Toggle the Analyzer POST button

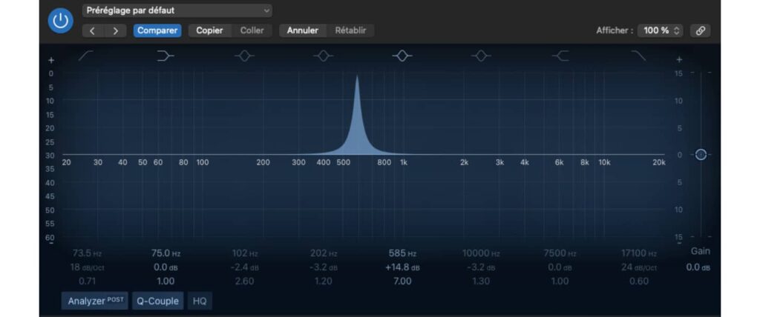[95, 301]
